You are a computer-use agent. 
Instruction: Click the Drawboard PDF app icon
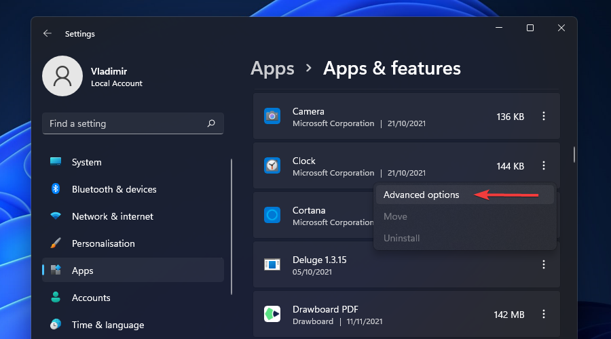pos(272,314)
